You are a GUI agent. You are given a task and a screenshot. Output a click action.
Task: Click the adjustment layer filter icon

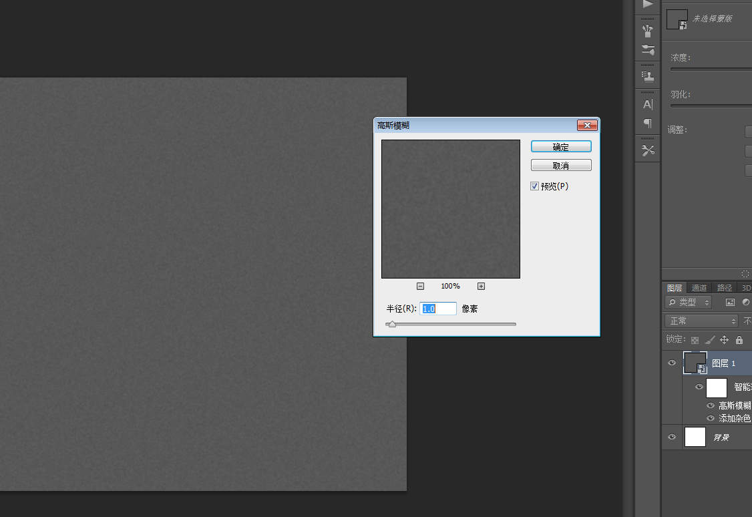pyautogui.click(x=746, y=302)
